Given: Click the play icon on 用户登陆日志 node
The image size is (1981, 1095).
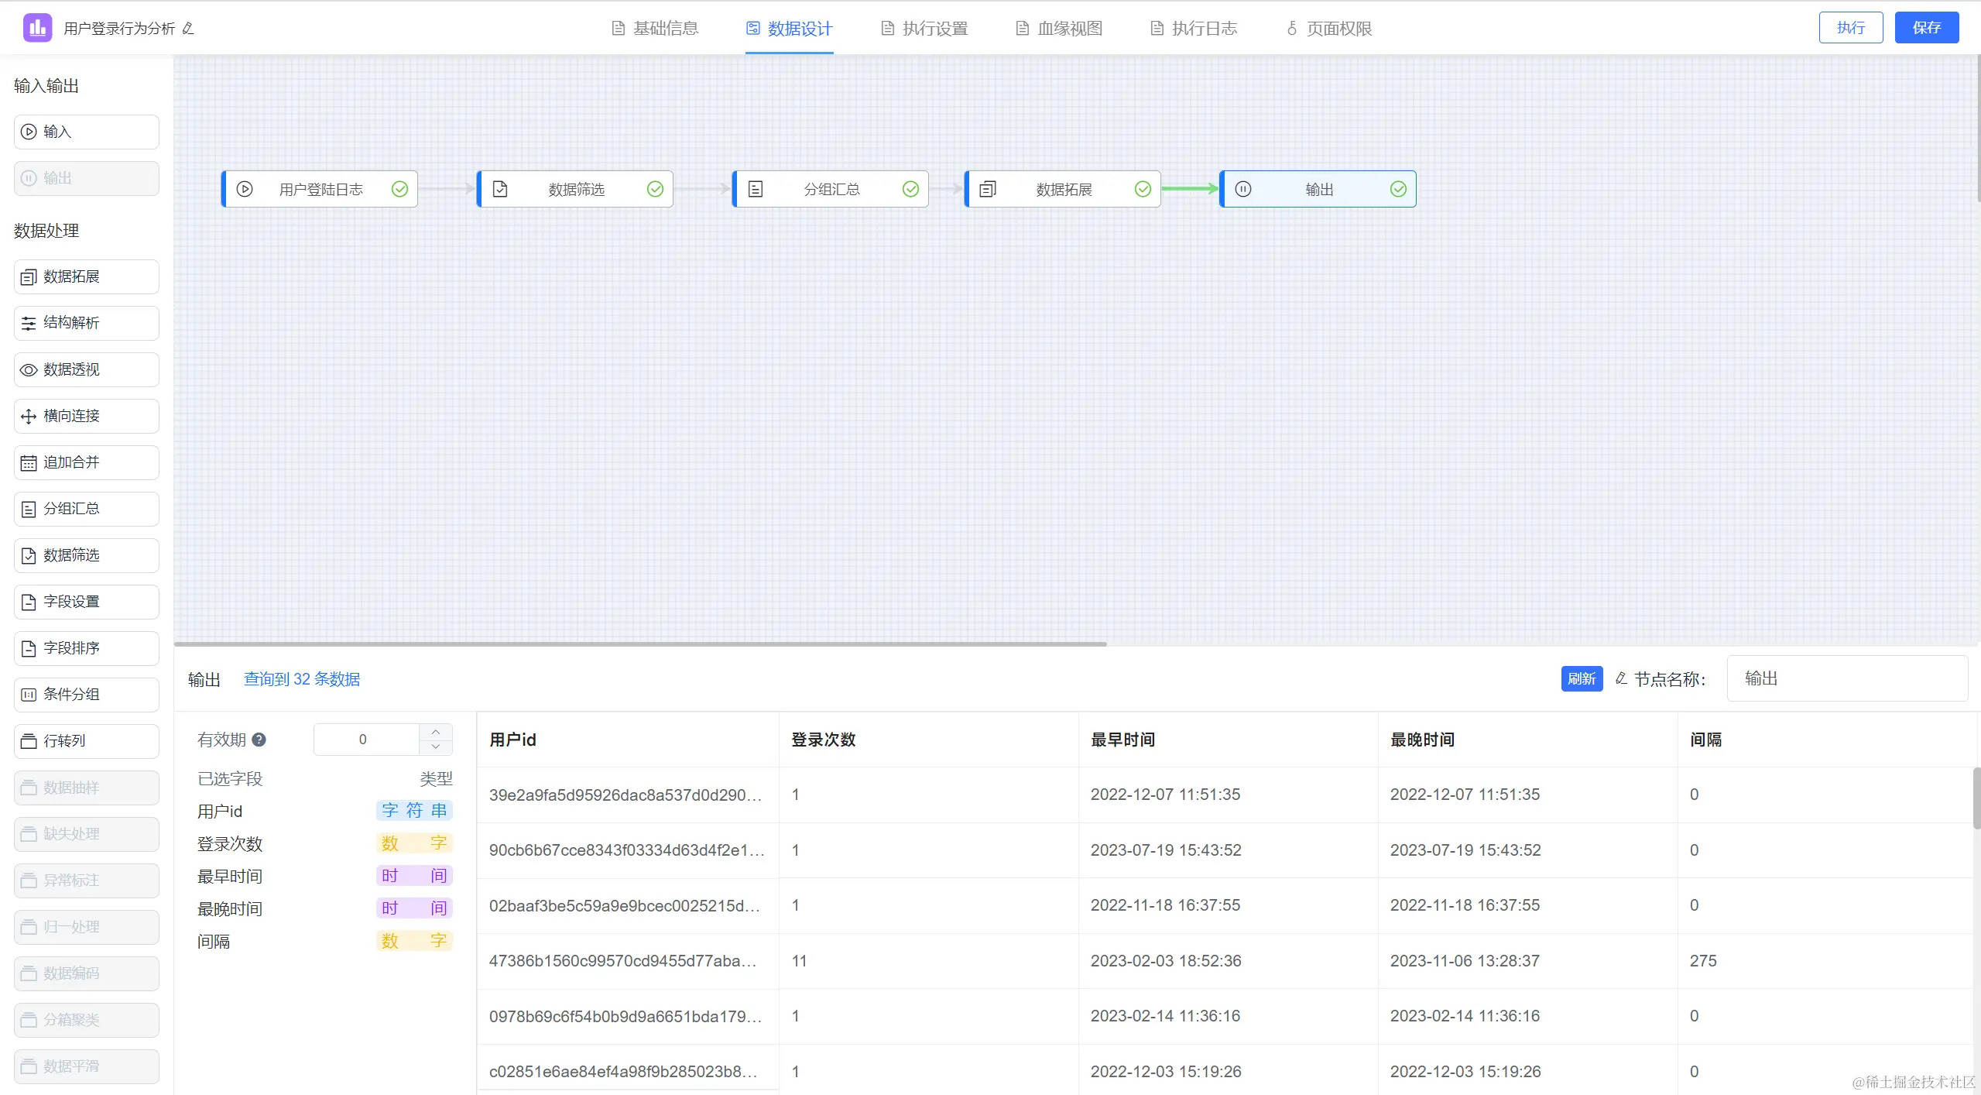Looking at the screenshot, I should [x=245, y=189].
